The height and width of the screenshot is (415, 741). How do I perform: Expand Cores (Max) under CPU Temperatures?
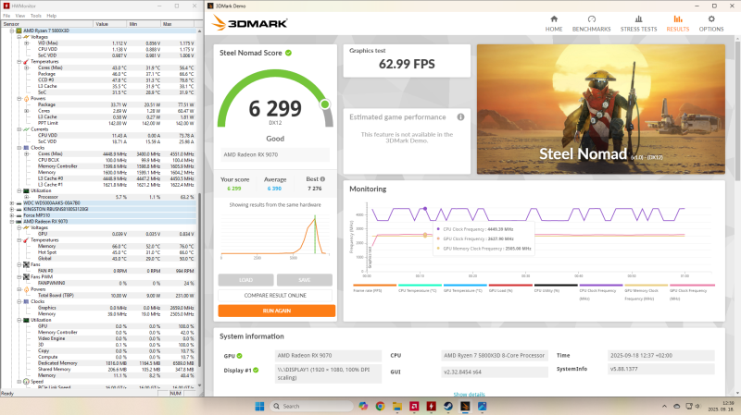27,67
